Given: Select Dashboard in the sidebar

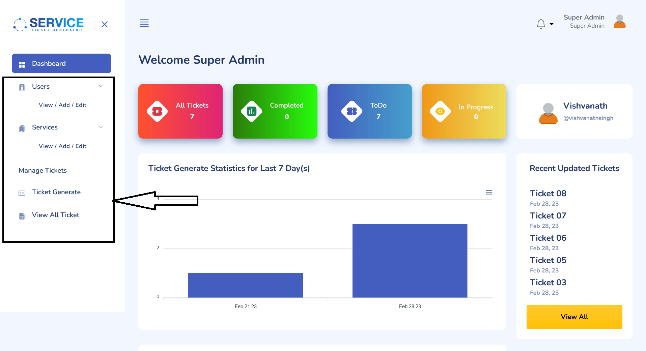Looking at the screenshot, I should tap(61, 63).
